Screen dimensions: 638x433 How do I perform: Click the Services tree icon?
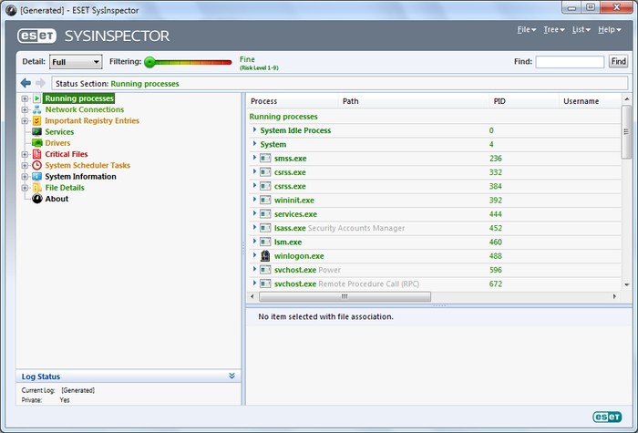pos(37,132)
